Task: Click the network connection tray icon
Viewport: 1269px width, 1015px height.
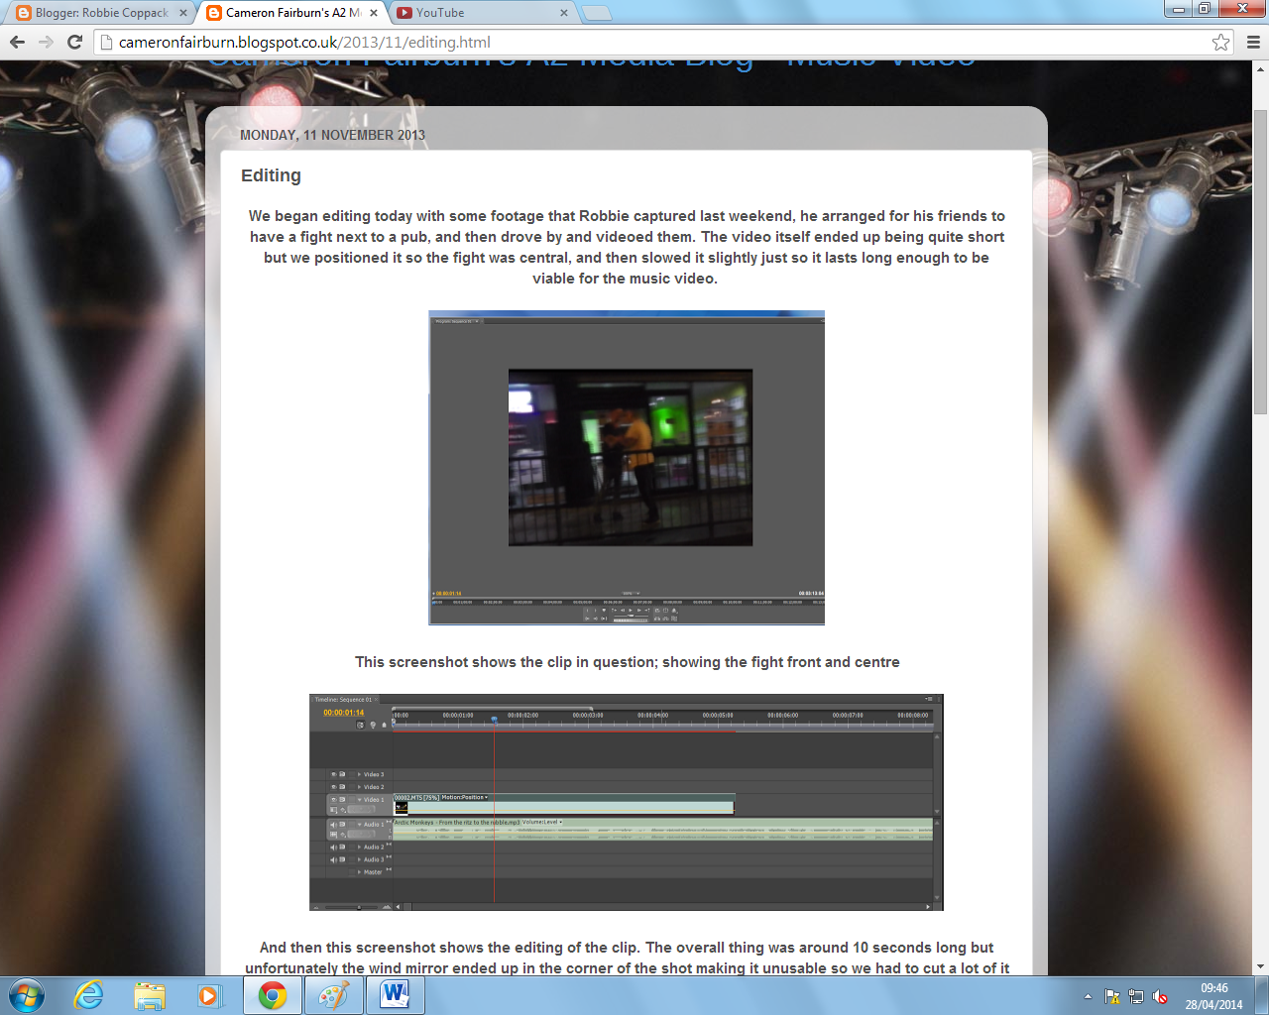Action: [x=1136, y=997]
